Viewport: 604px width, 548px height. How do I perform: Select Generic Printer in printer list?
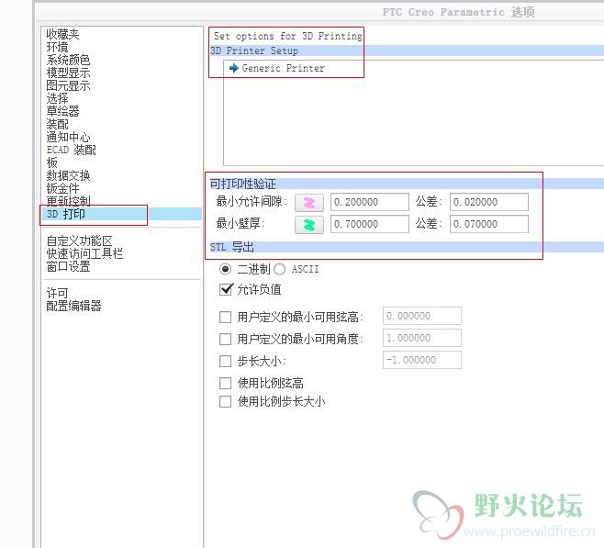coord(283,68)
